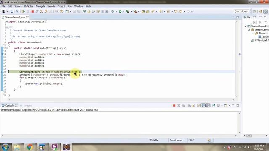Screen dimensions: 269x151
Task: Switch to the Javadoc tab
Action: pos(26,106)
